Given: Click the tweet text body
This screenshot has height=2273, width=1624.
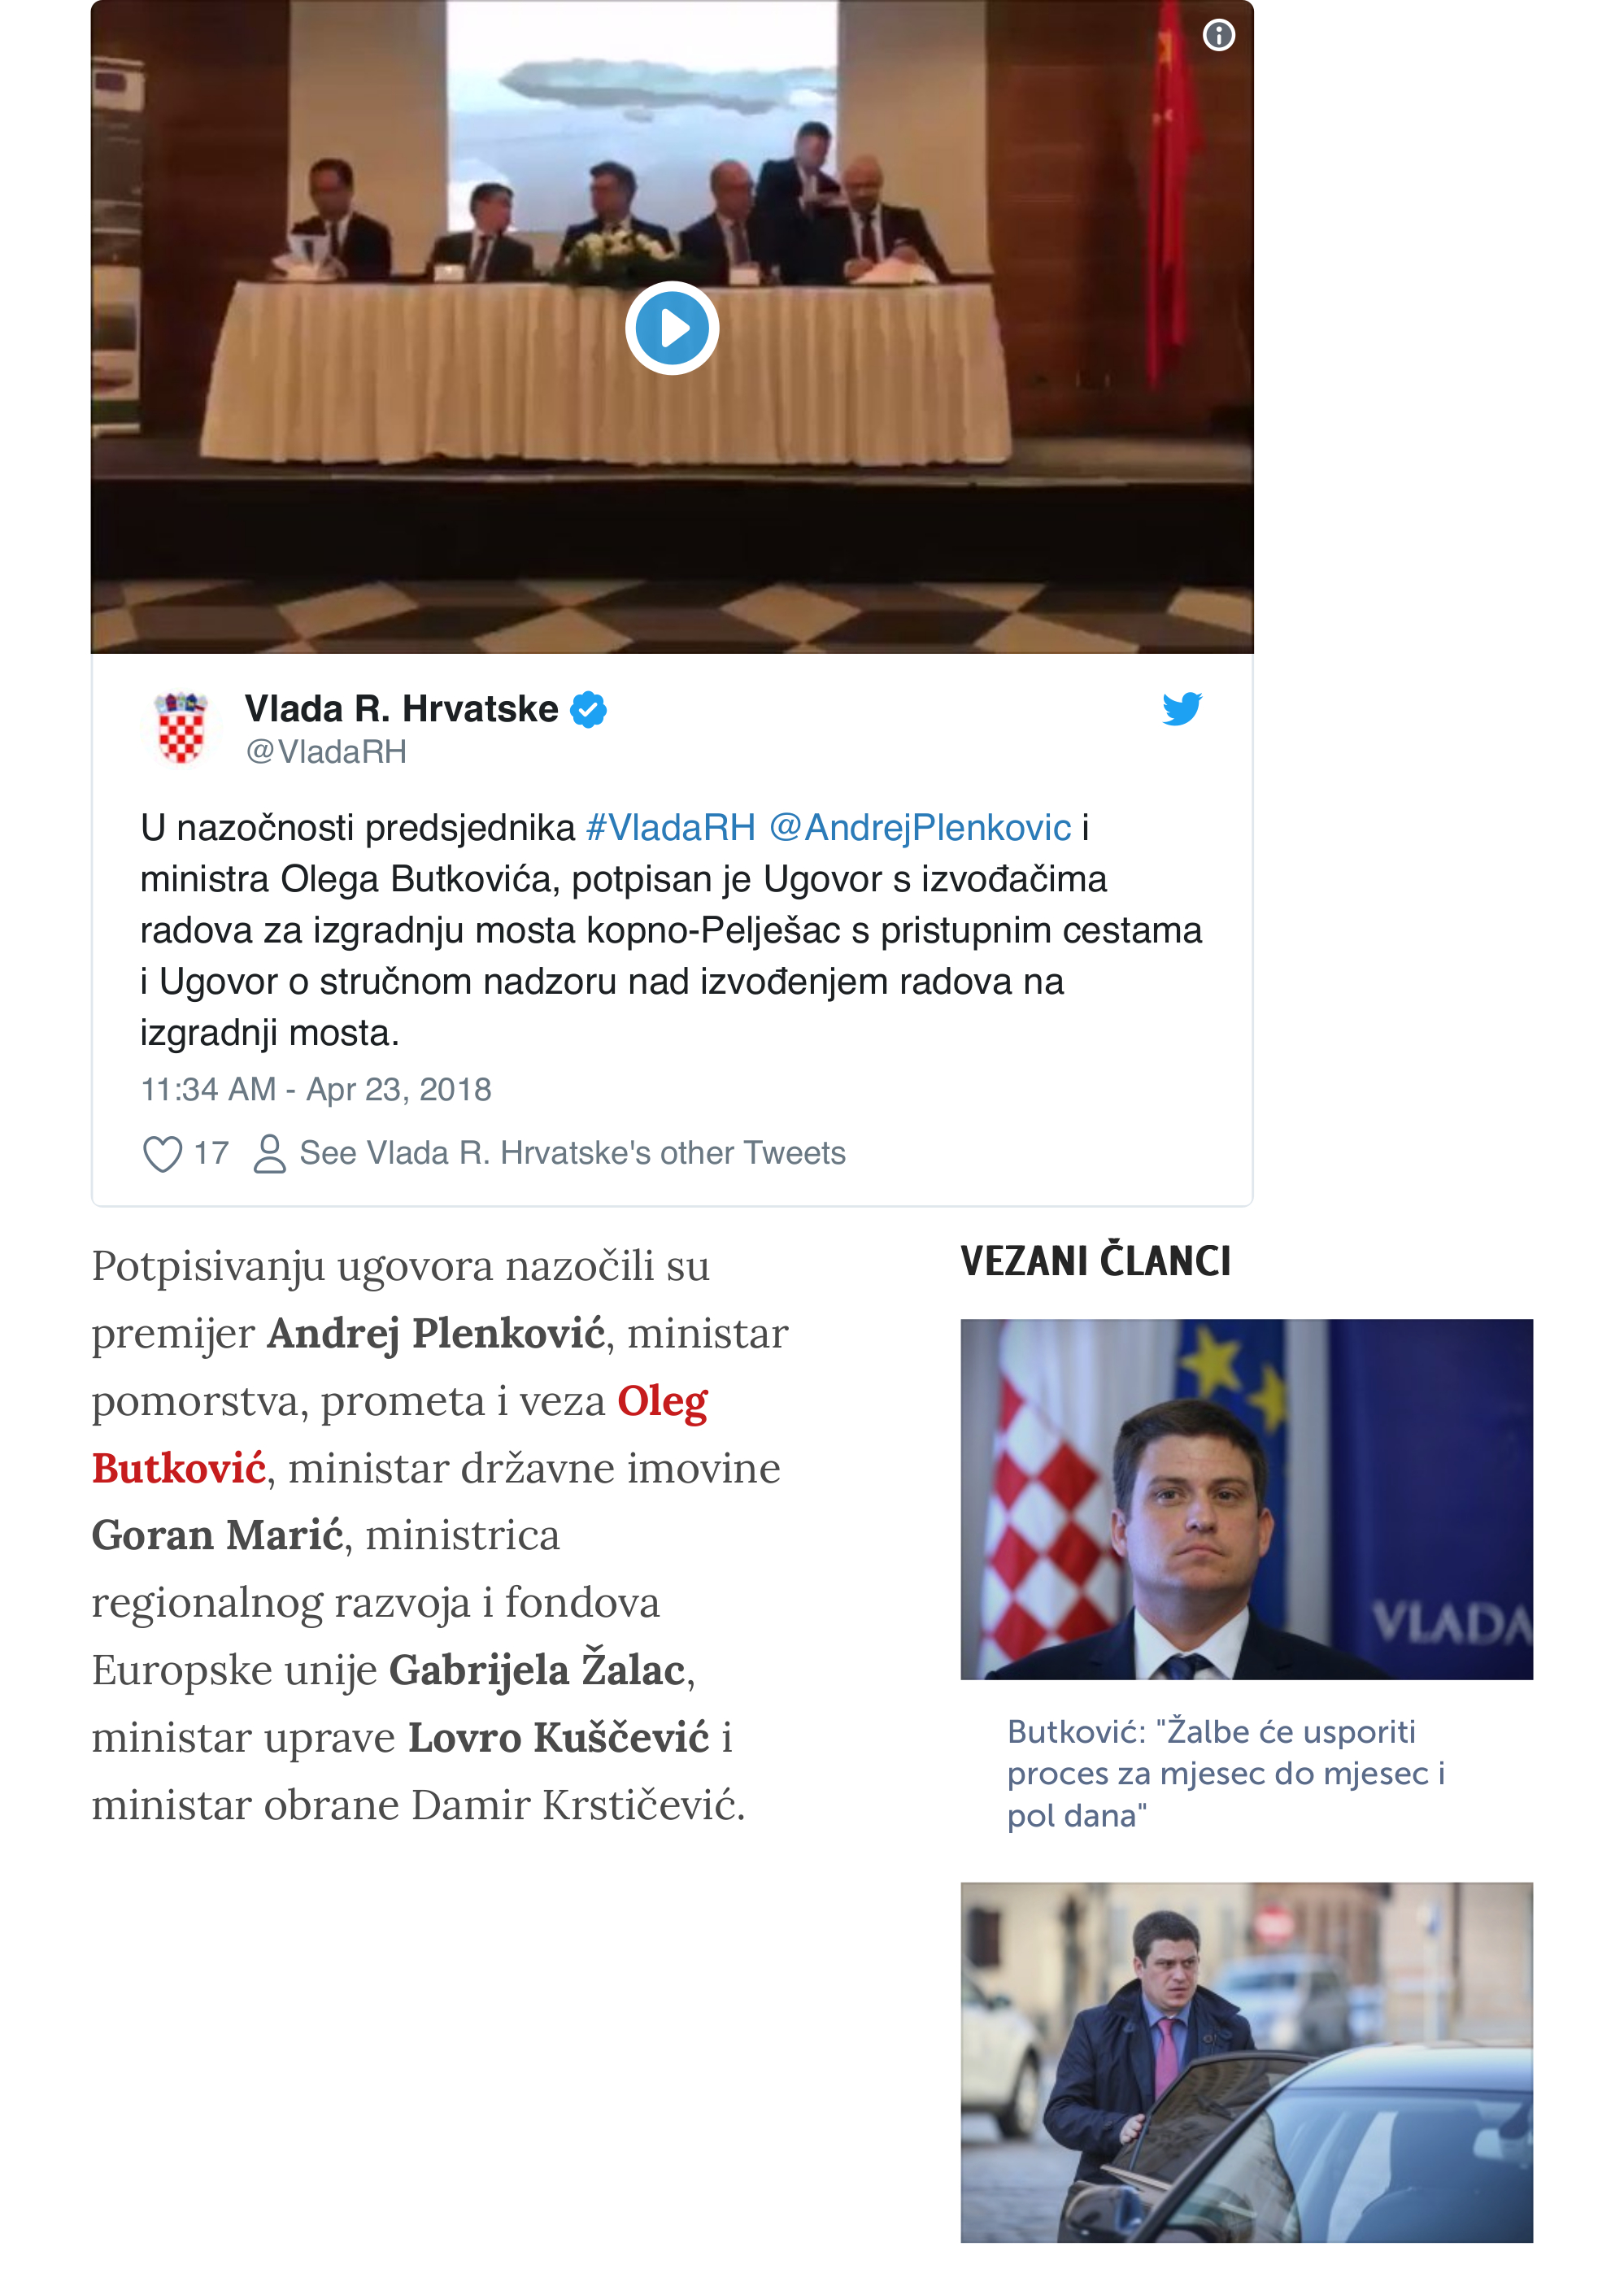Looking at the screenshot, I should pyautogui.click(x=670, y=930).
